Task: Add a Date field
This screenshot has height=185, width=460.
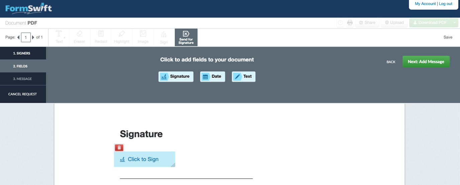Action: click(x=213, y=76)
